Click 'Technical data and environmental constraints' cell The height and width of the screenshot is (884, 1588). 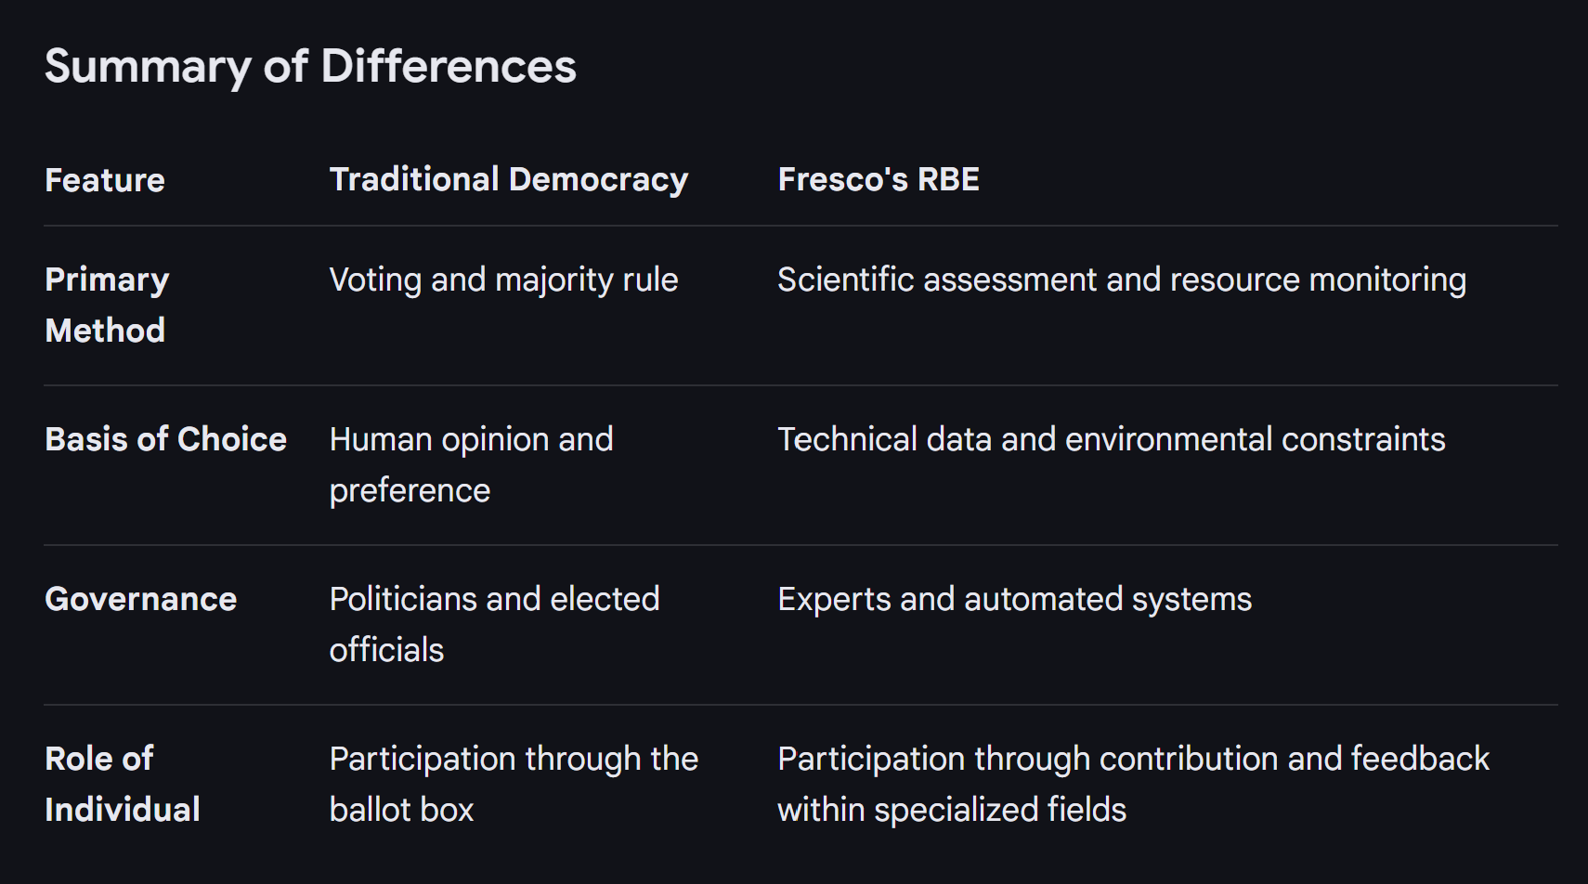[x=1111, y=439]
